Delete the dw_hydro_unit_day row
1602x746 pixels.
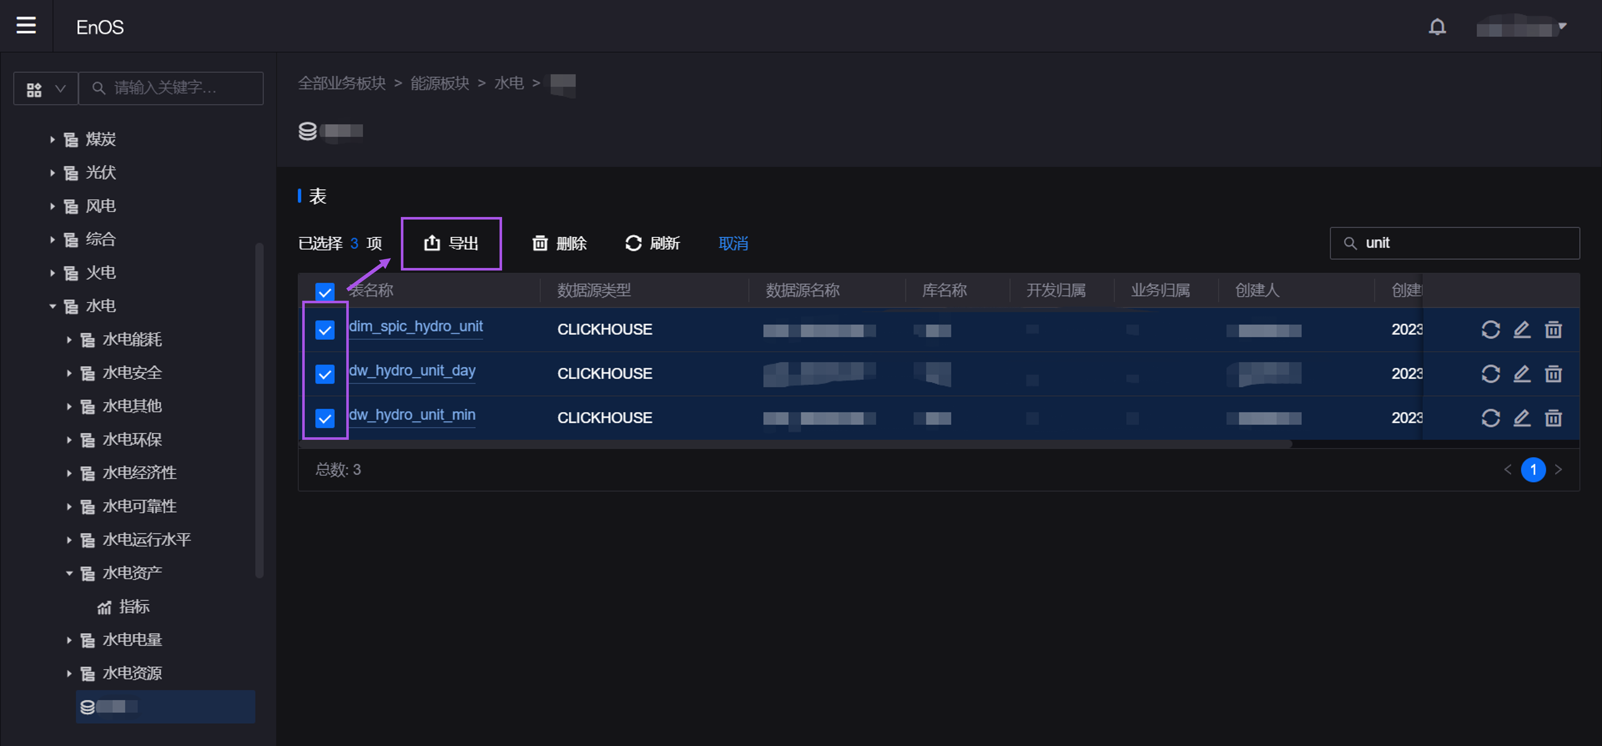click(1554, 374)
